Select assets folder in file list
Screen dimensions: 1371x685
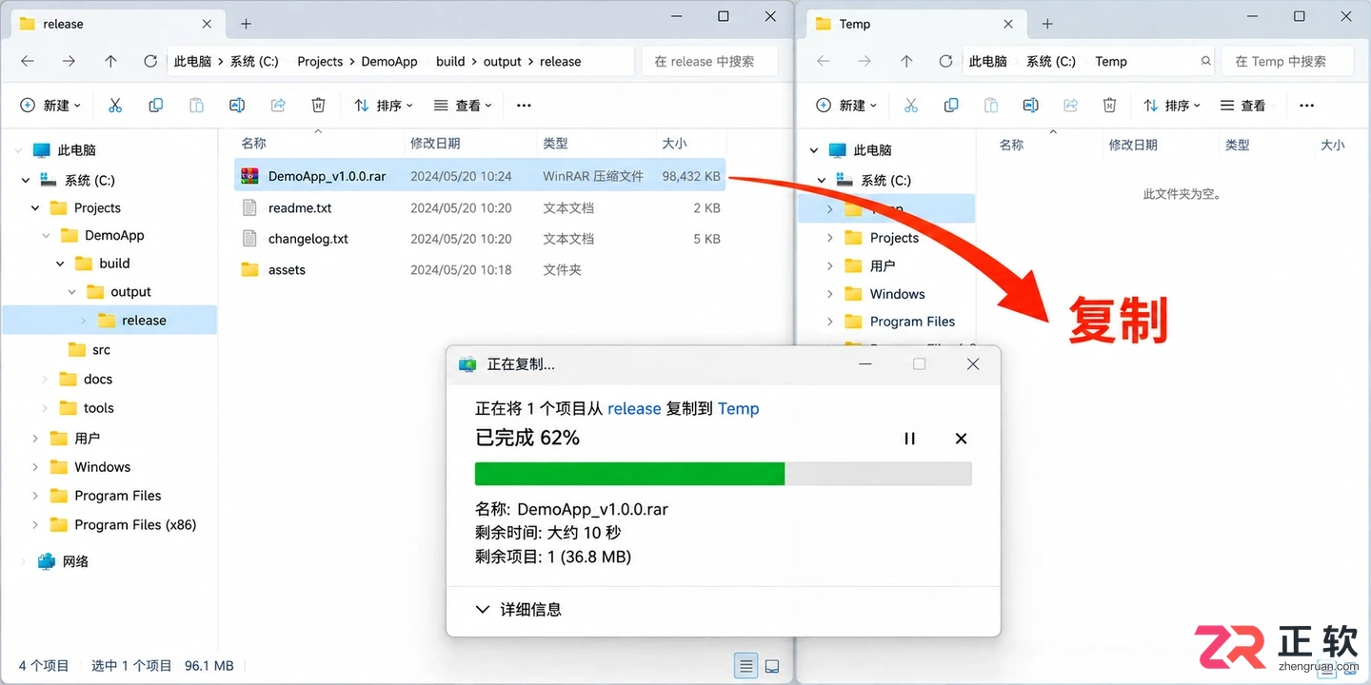tap(480, 269)
